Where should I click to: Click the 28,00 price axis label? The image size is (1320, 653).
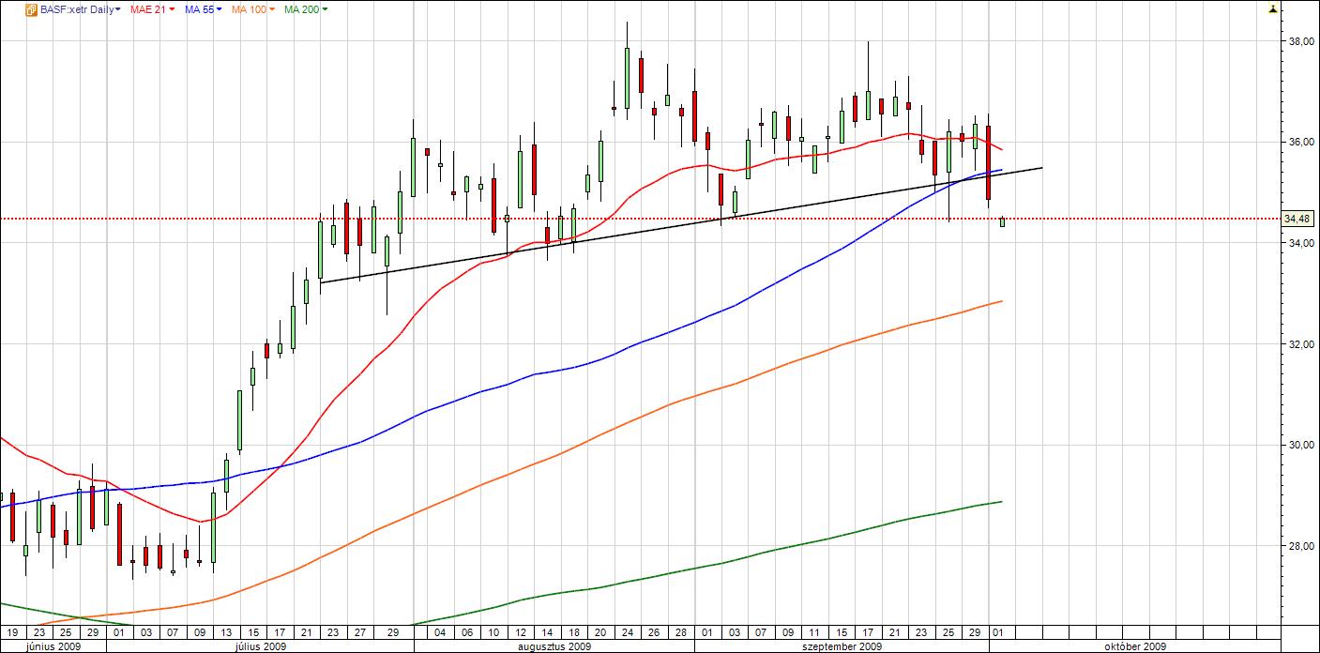(1300, 546)
